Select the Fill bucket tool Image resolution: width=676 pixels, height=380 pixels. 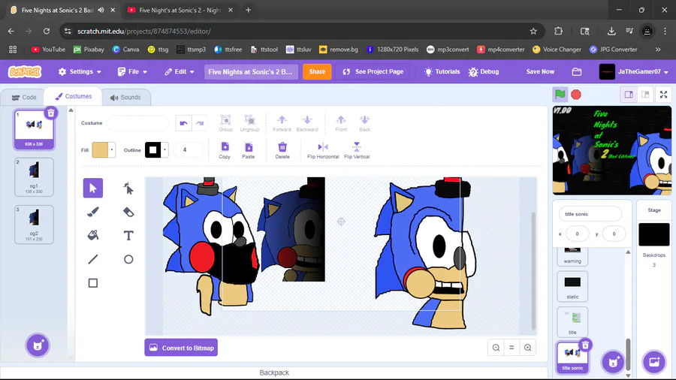(x=92, y=235)
